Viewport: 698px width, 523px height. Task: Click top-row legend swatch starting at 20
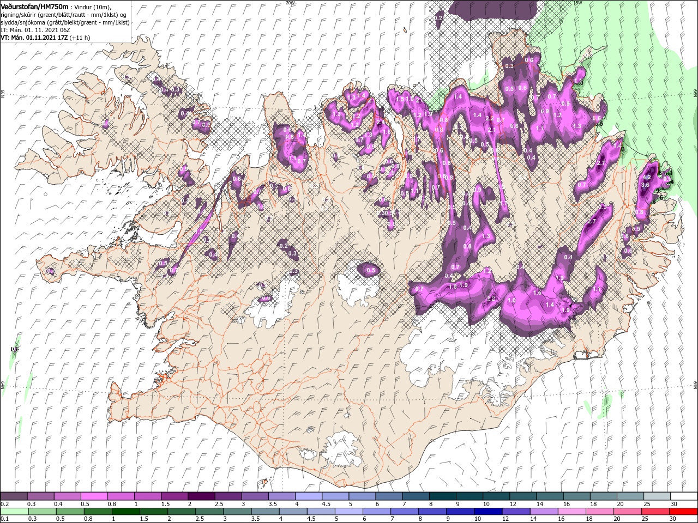click(629, 496)
